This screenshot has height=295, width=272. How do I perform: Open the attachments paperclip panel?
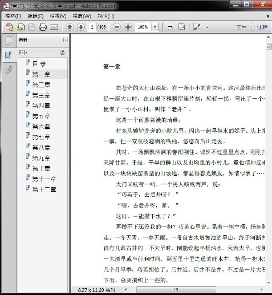point(9,69)
